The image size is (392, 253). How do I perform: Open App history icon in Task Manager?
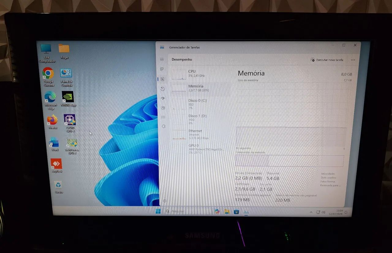click(x=163, y=89)
